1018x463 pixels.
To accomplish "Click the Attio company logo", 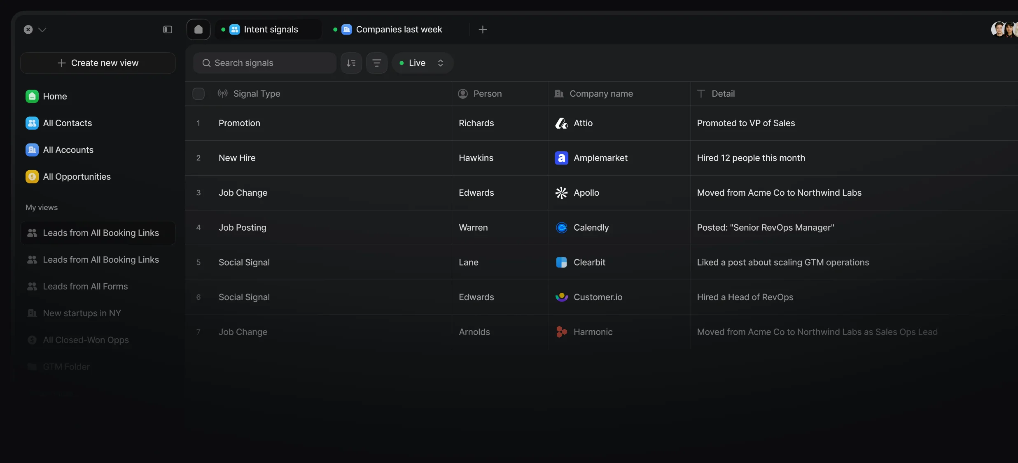I will click(561, 123).
